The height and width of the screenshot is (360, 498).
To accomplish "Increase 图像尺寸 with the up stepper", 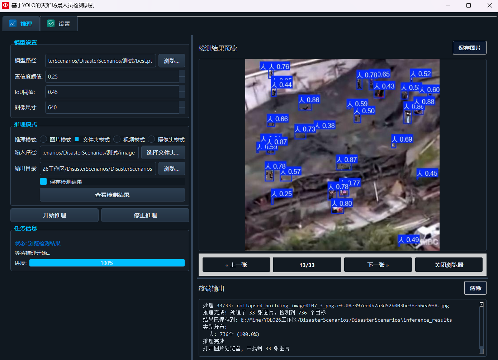I will pos(182,104).
